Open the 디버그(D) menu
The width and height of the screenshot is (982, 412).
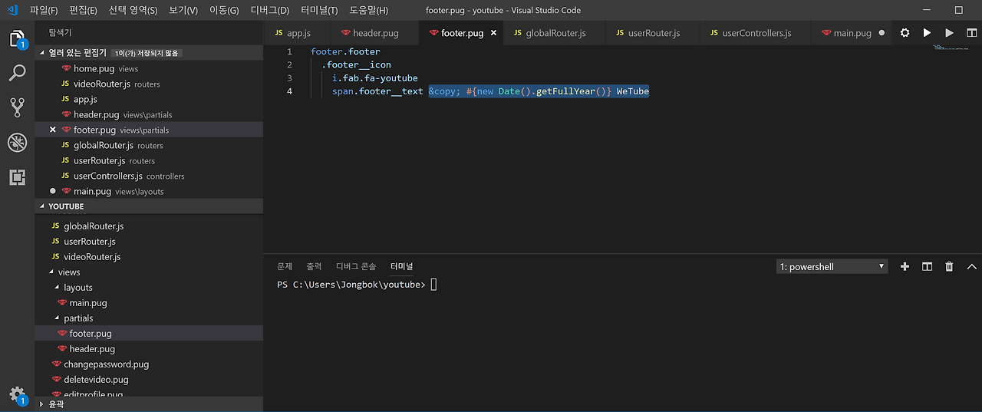[x=270, y=10]
